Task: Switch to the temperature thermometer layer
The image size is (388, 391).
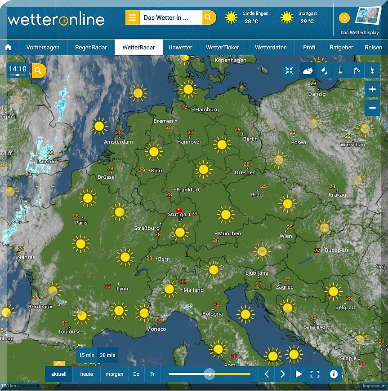Action: tap(340, 70)
